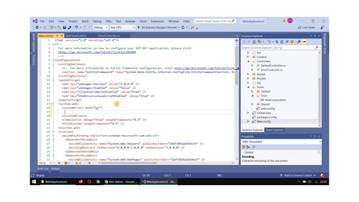
Task: Switch to the NotFound.cshtml tab
Action: [x=76, y=36]
